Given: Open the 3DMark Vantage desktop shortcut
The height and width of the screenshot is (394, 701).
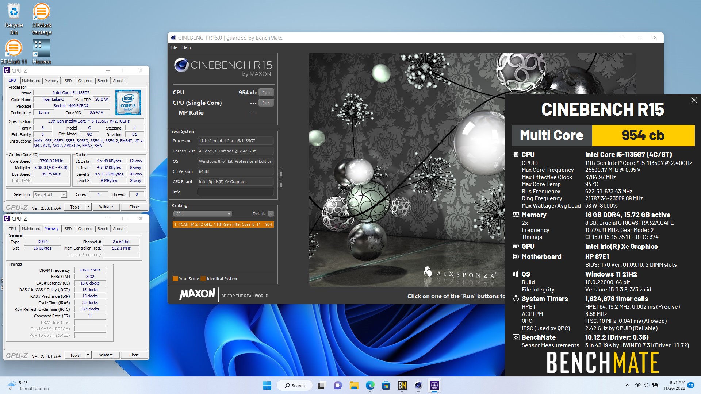Looking at the screenshot, I should (x=41, y=19).
